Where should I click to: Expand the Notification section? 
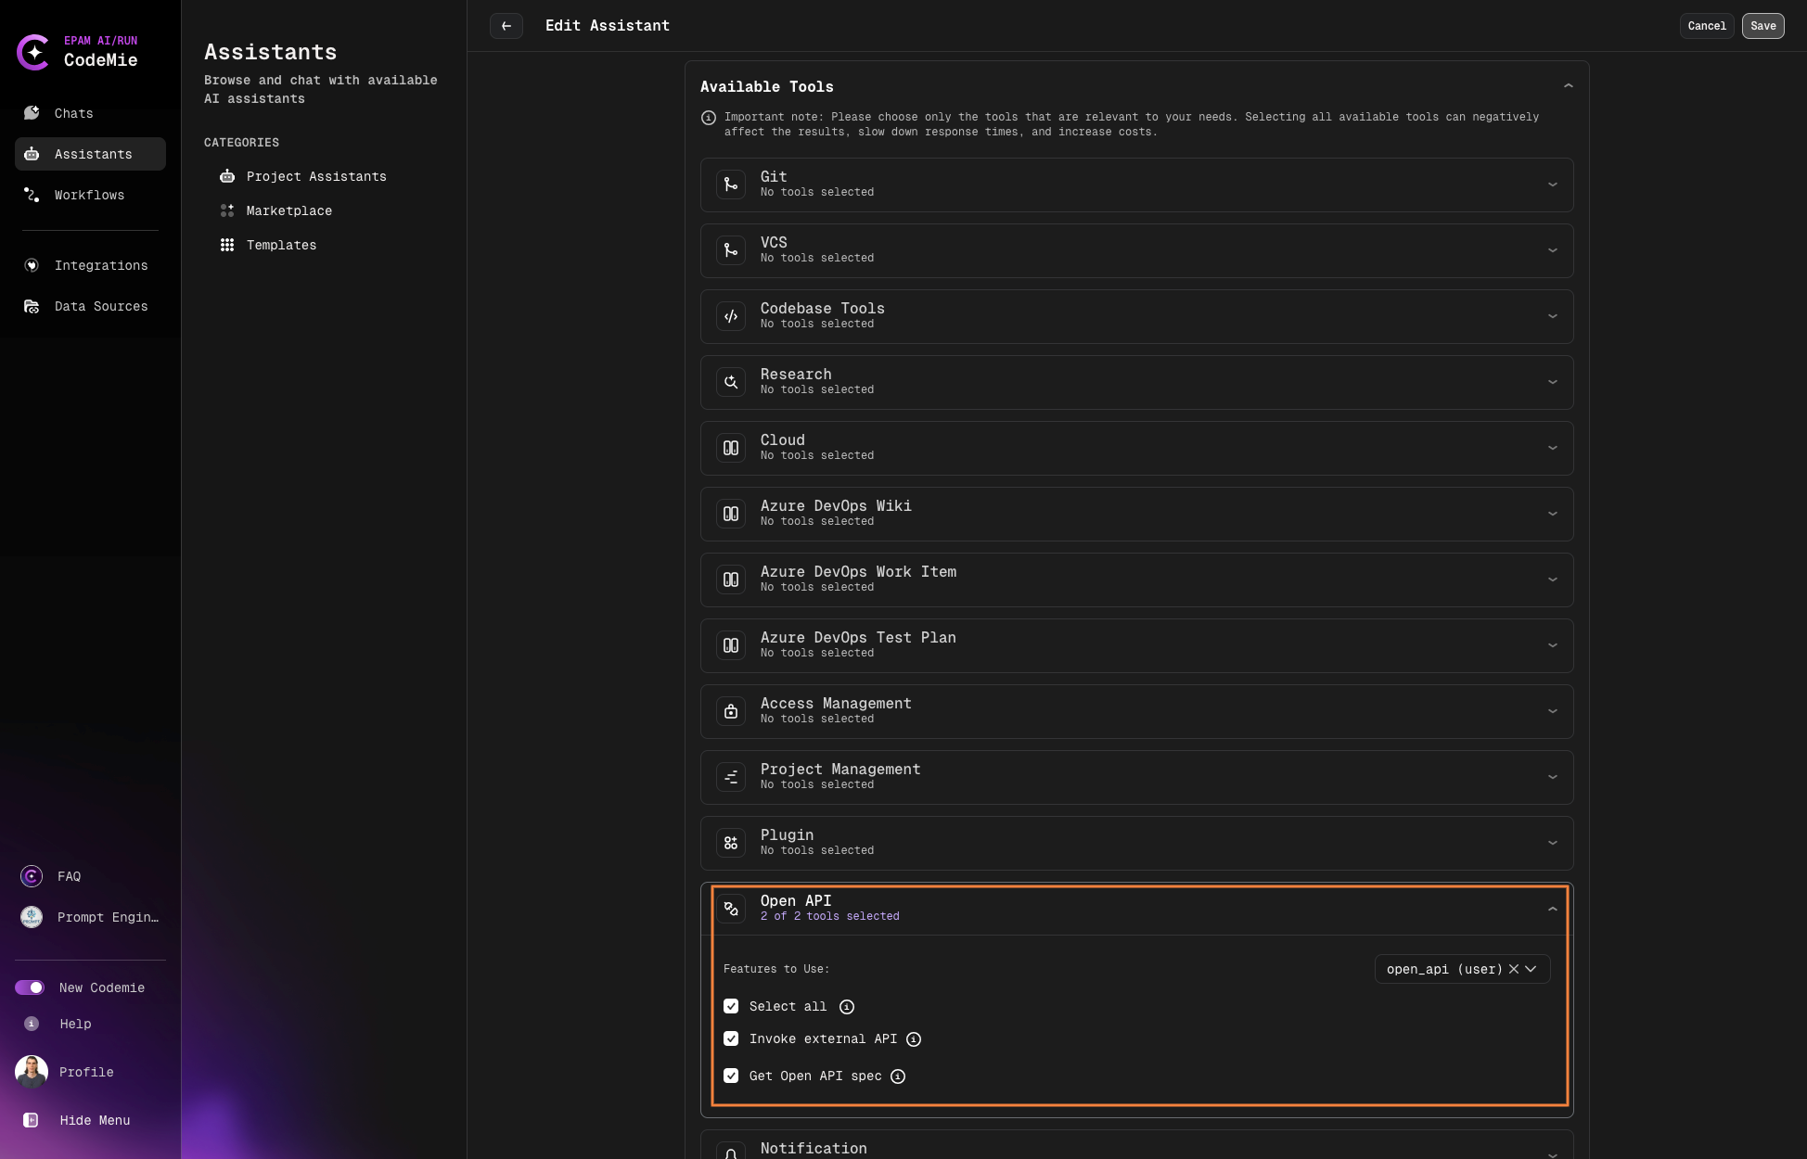pyautogui.click(x=1554, y=1152)
